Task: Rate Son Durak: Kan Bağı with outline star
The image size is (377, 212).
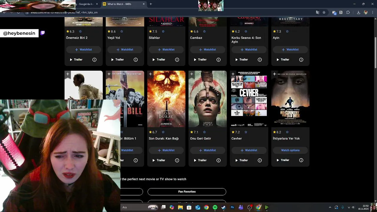Action: tap(163, 132)
